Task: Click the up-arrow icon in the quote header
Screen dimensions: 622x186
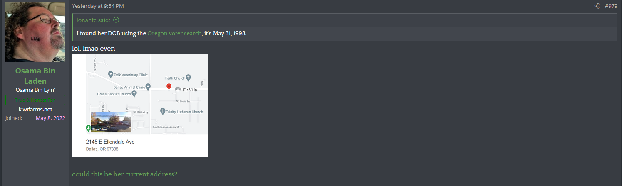Action: pyautogui.click(x=116, y=20)
